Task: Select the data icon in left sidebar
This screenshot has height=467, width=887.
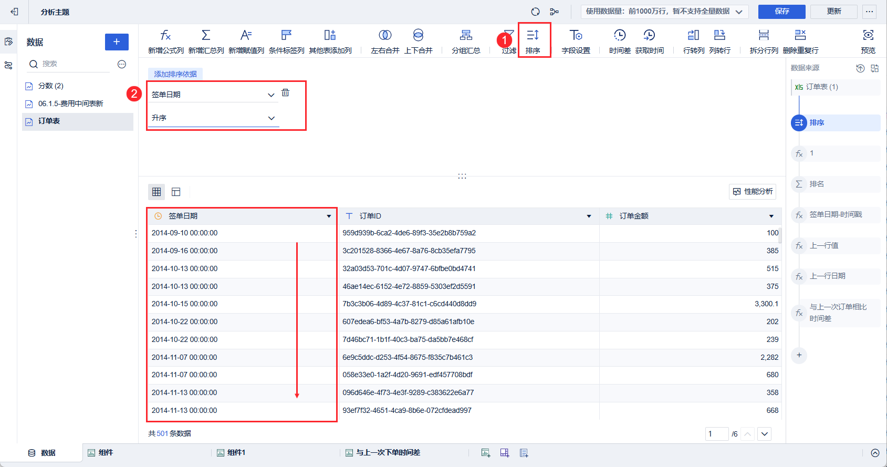Action: [x=8, y=41]
